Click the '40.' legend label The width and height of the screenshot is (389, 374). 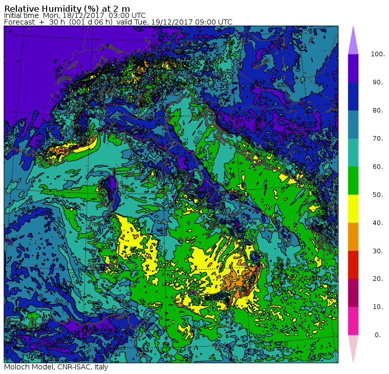(378, 223)
